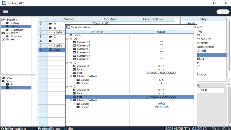This screenshot has height=130, width=231.
Task: Click Label value "WFG"
Action: (161, 104)
